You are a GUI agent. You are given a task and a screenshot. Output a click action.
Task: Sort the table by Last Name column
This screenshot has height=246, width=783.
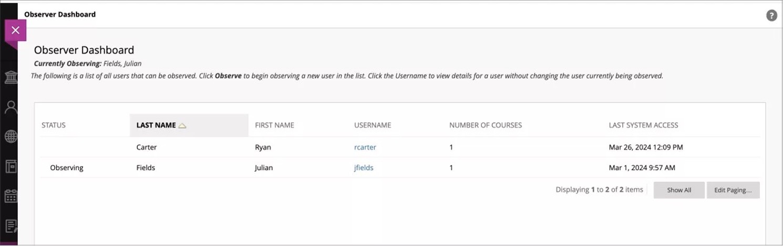click(x=156, y=125)
